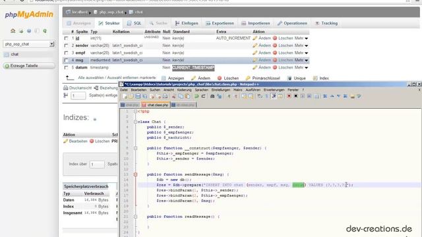Click the php_oop_chat breadcrumb link
This screenshot has height=237, width=422.
111,12
